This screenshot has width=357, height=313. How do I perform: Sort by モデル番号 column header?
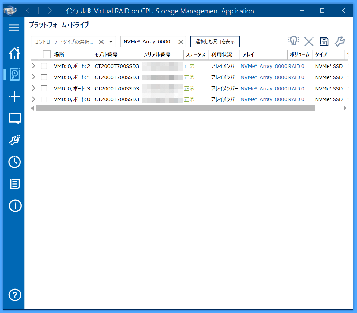point(106,55)
